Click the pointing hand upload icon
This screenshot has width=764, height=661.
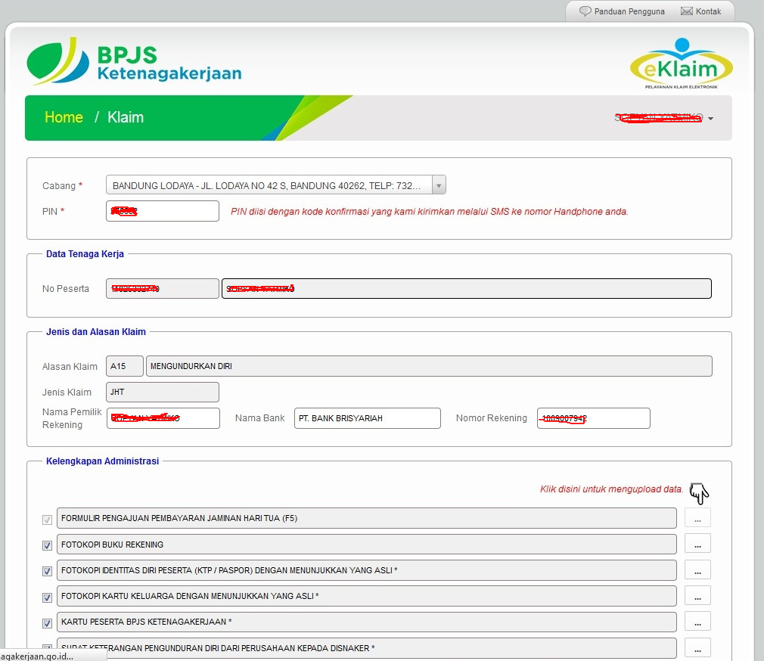699,493
